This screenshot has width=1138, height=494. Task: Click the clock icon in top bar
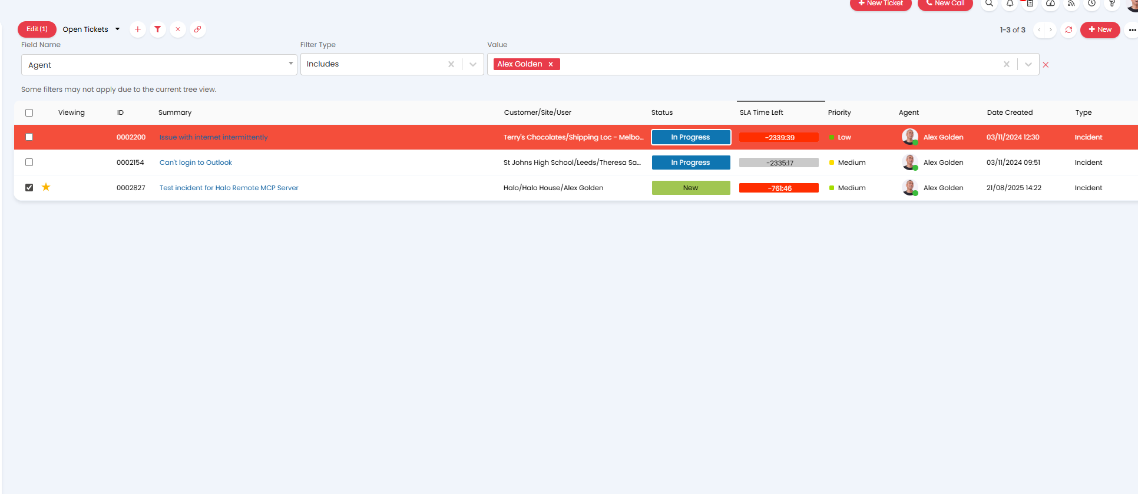tap(1091, 4)
